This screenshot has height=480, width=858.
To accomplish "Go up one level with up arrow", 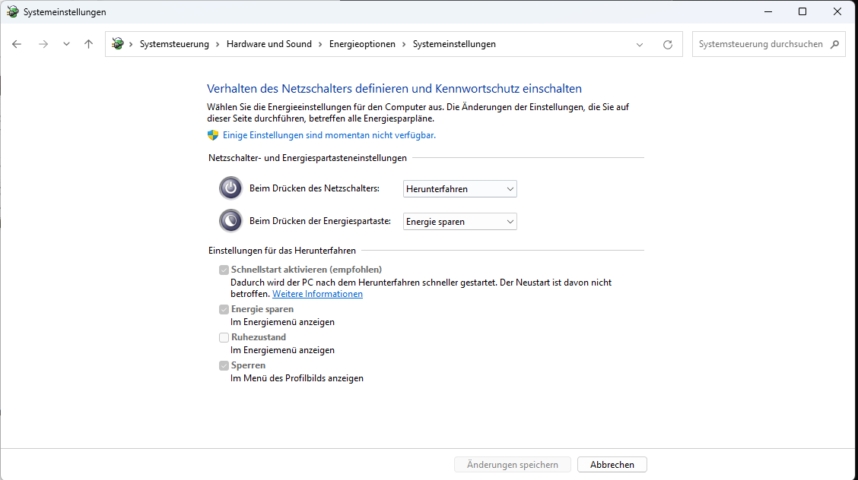I will 89,44.
